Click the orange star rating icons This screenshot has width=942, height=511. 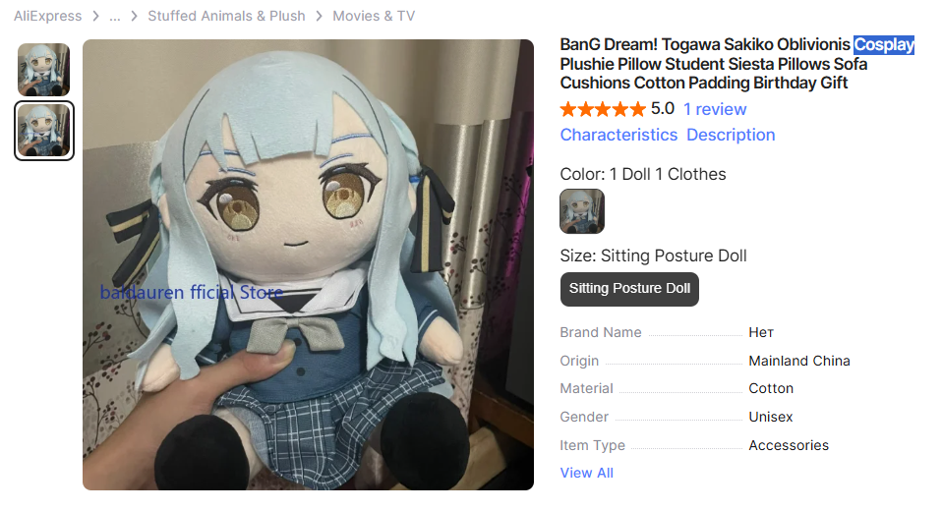pos(603,109)
